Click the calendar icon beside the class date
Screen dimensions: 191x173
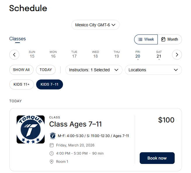click(x=52, y=145)
